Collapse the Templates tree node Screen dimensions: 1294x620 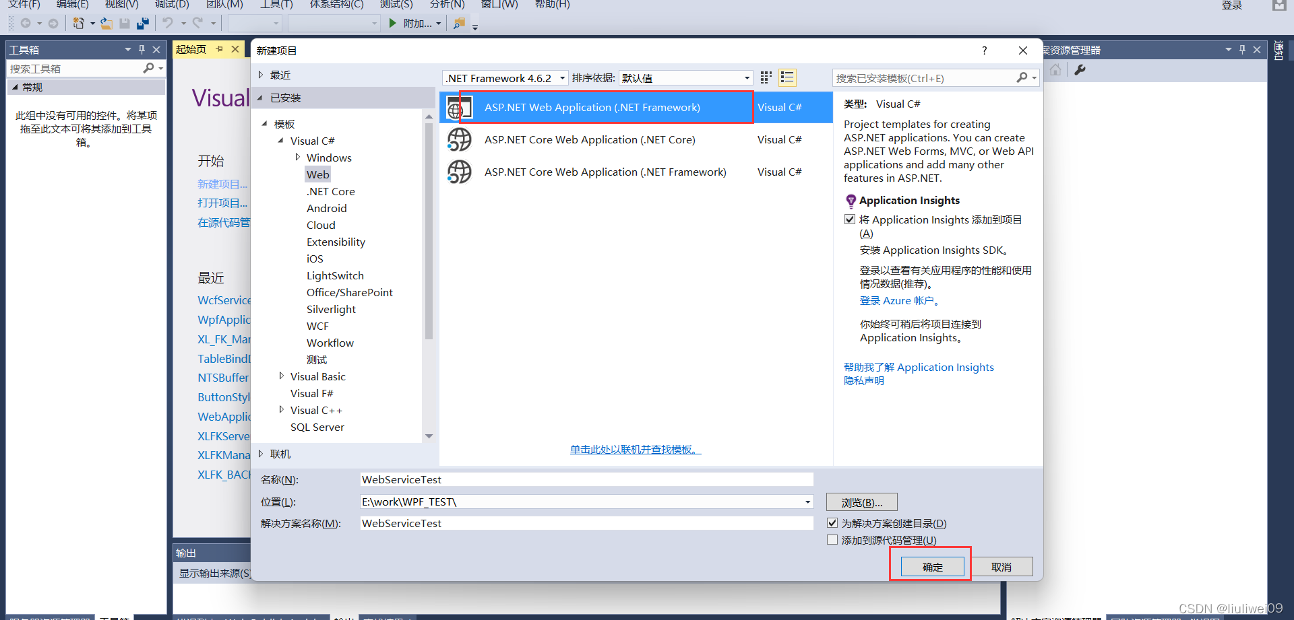coord(265,124)
